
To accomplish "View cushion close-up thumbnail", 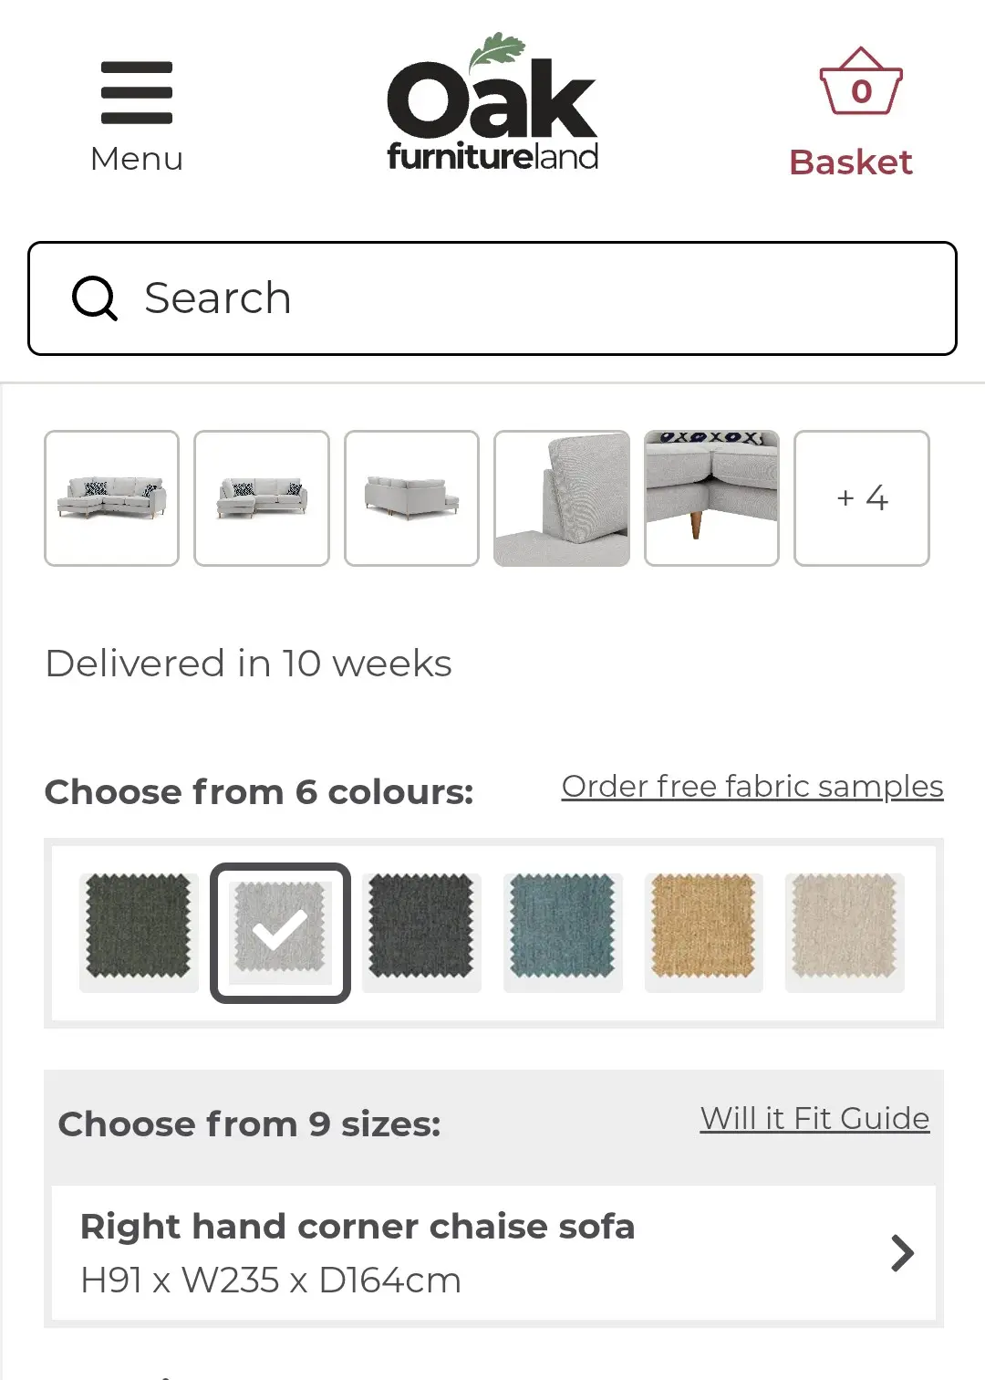I will coord(562,498).
